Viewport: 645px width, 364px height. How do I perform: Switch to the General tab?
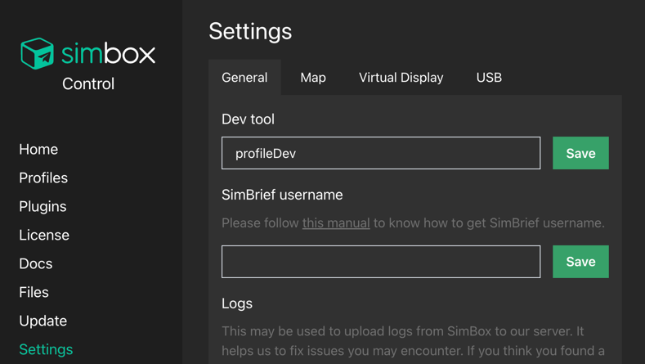coord(244,78)
